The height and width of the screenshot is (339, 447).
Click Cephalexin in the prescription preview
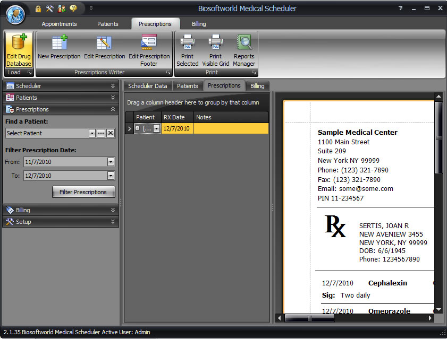pos(387,283)
